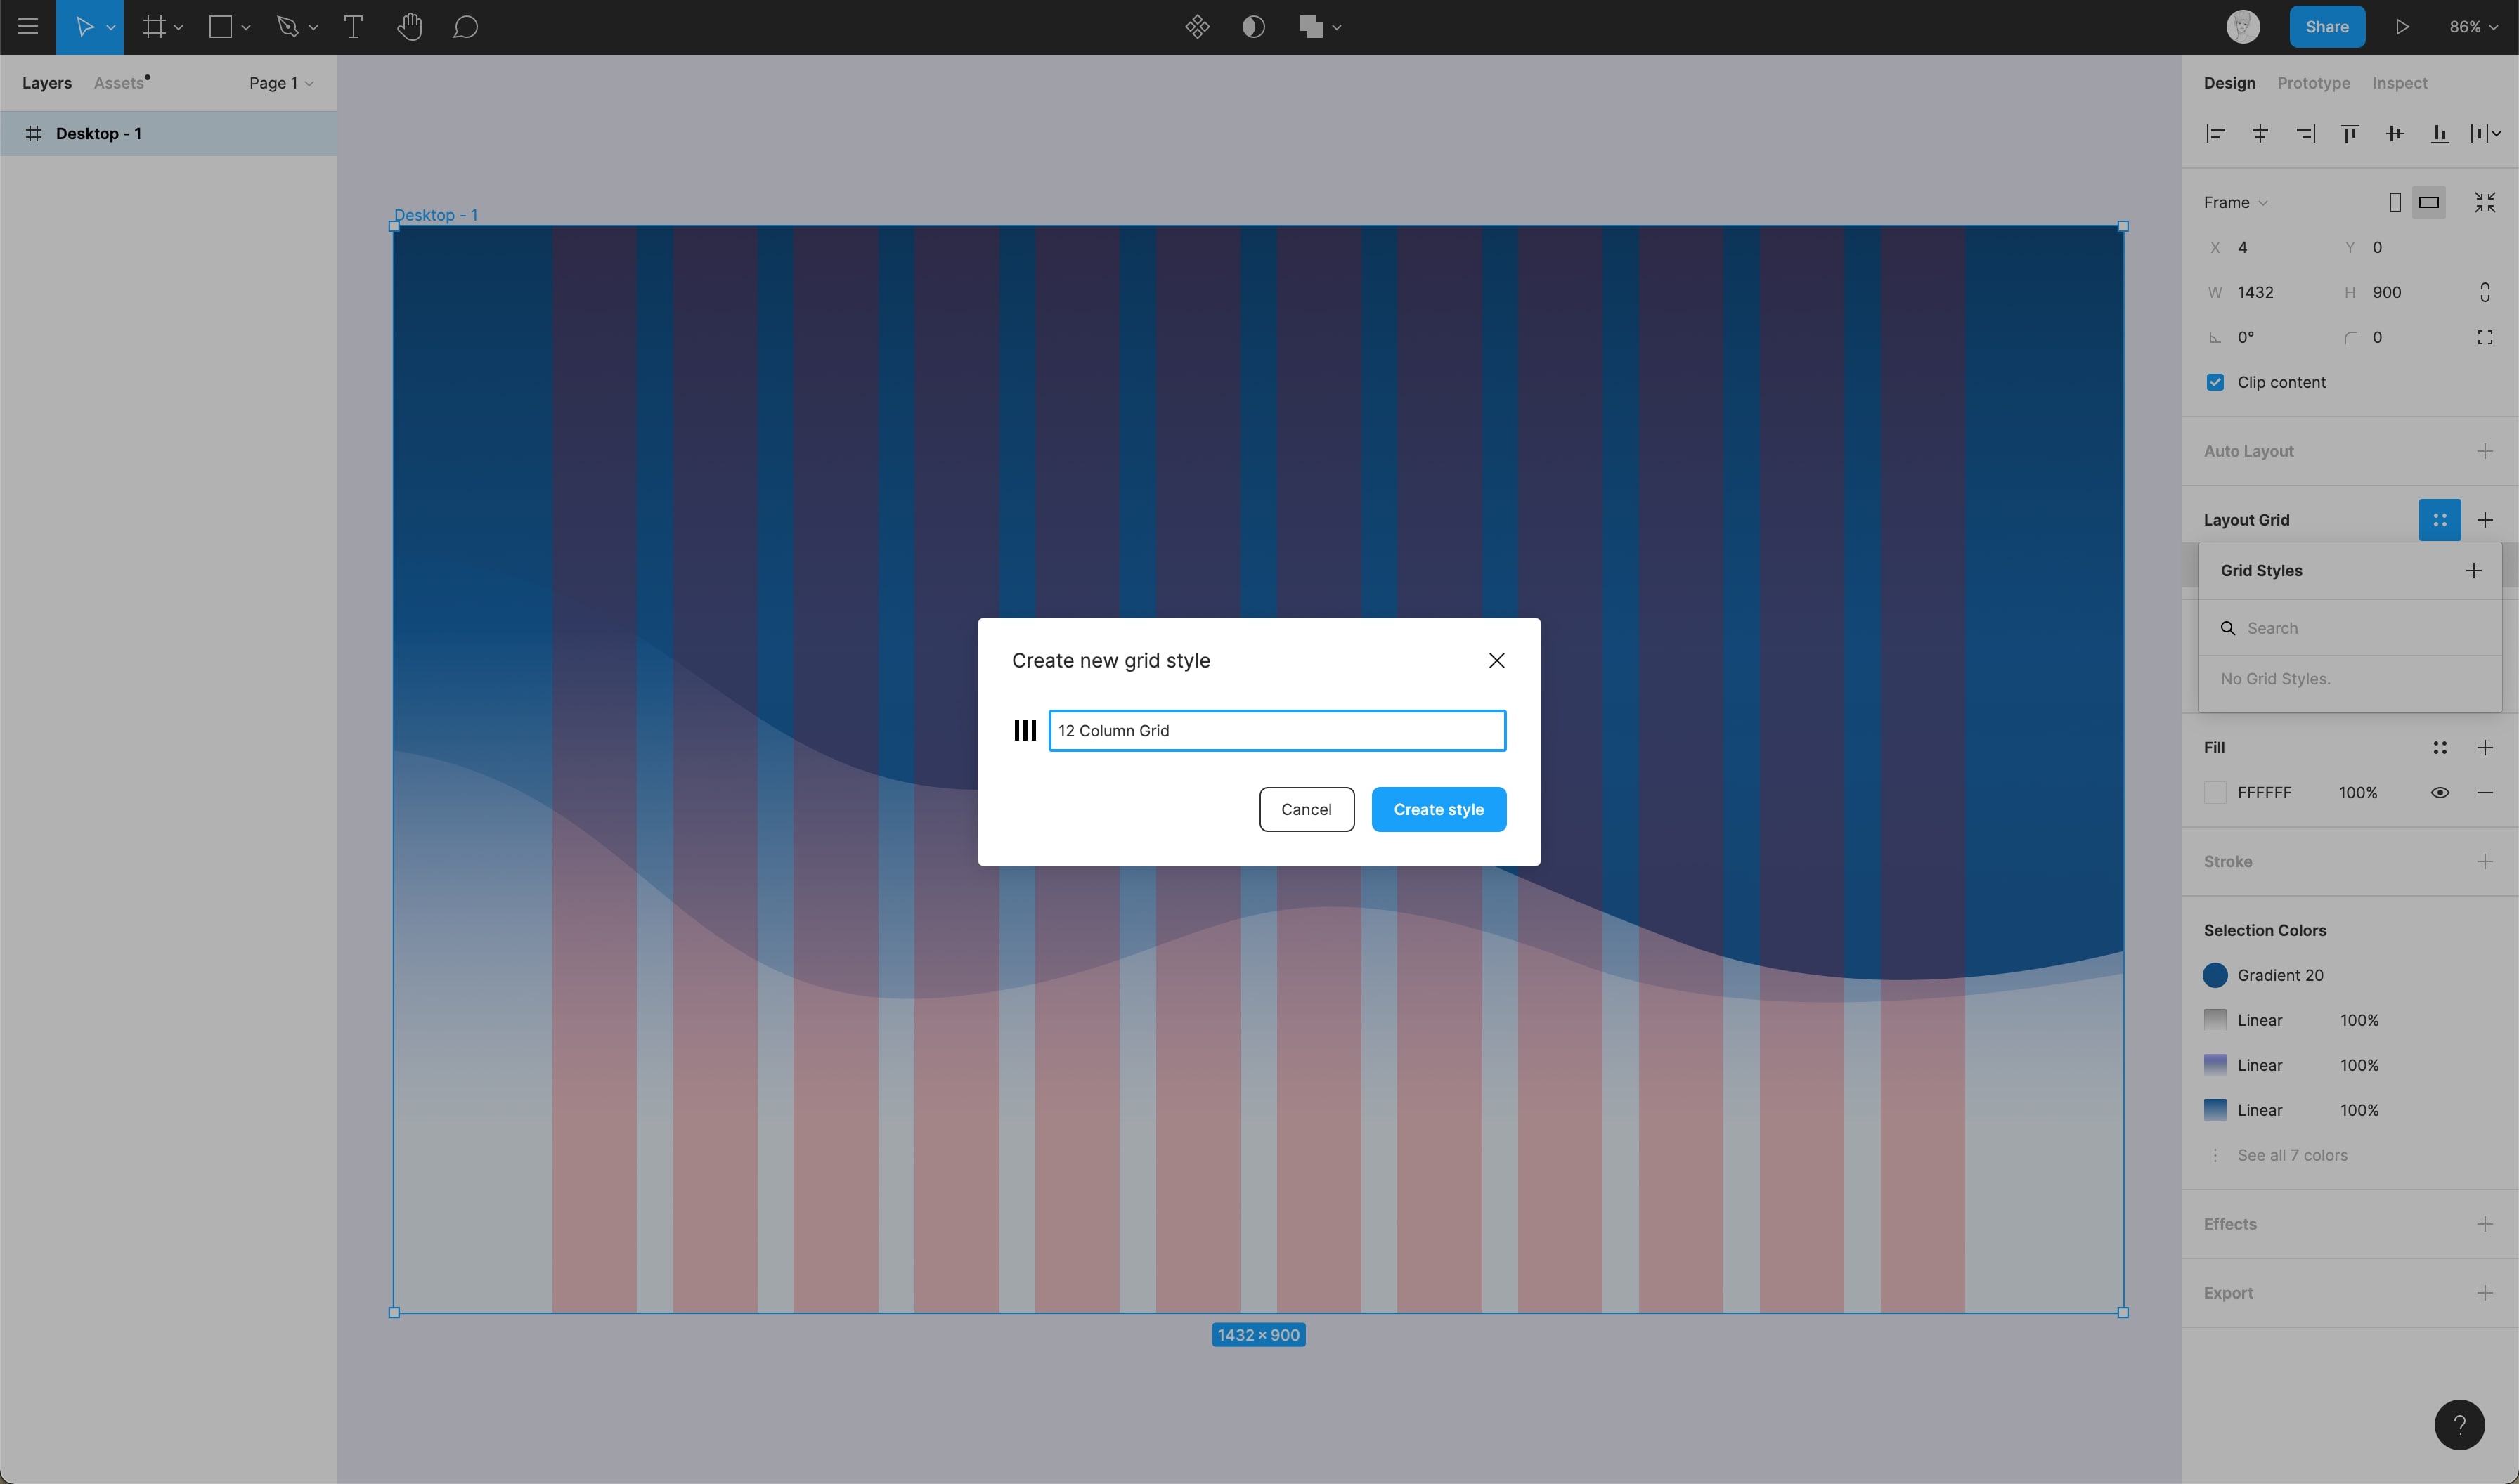Open the help question mark button
The width and height of the screenshot is (2519, 1484).
pos(2459,1425)
